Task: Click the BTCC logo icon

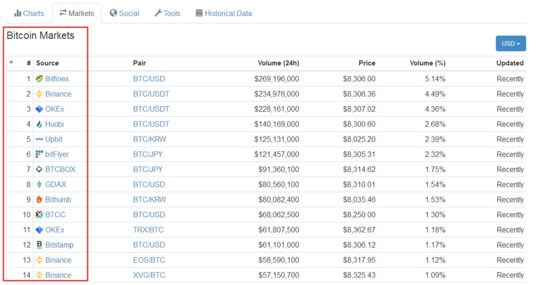Action: [x=40, y=215]
